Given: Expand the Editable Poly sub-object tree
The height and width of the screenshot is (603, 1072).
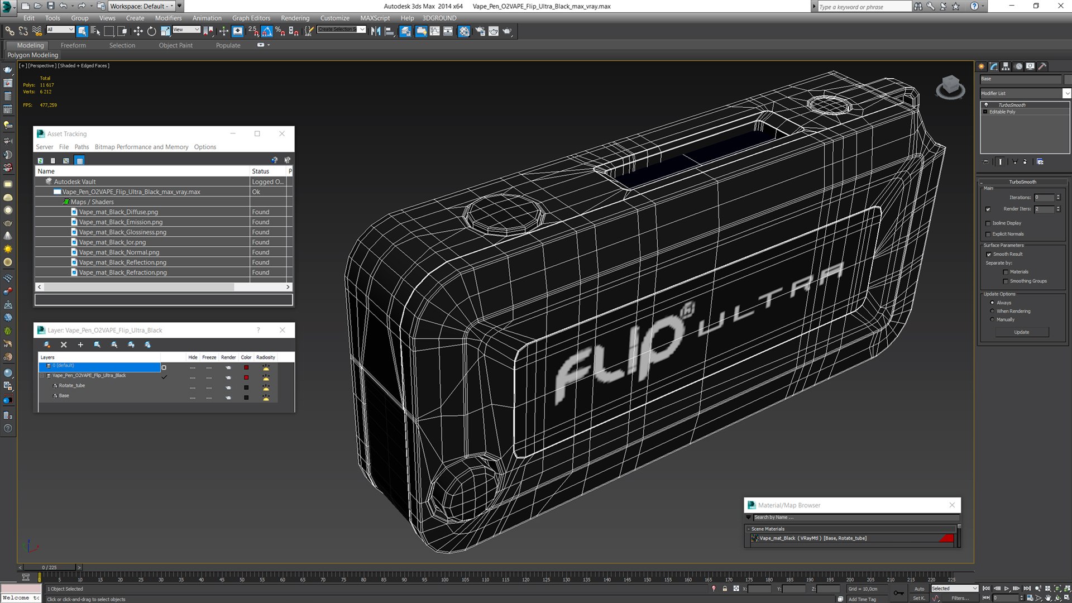Looking at the screenshot, I should 985,112.
